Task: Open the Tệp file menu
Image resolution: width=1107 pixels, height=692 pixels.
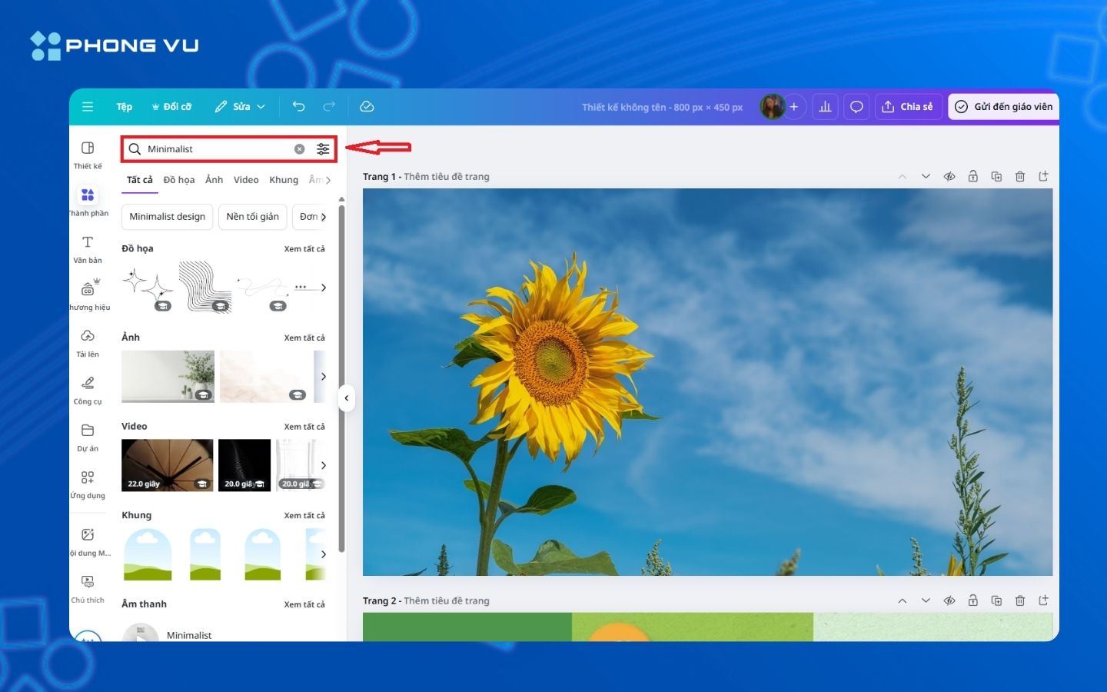Action: (x=124, y=107)
